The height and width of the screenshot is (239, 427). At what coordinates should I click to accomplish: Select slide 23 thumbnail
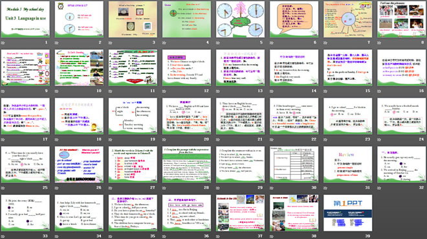348,116
